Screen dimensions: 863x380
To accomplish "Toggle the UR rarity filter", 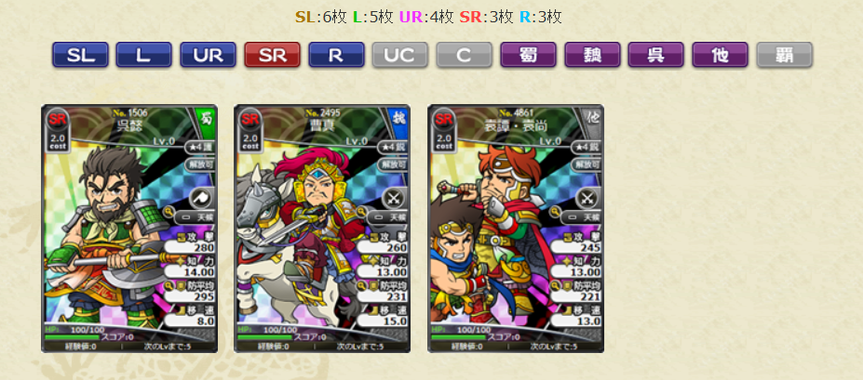I will tap(208, 55).
